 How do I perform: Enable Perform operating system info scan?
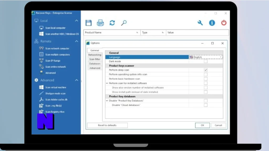coord(205,74)
